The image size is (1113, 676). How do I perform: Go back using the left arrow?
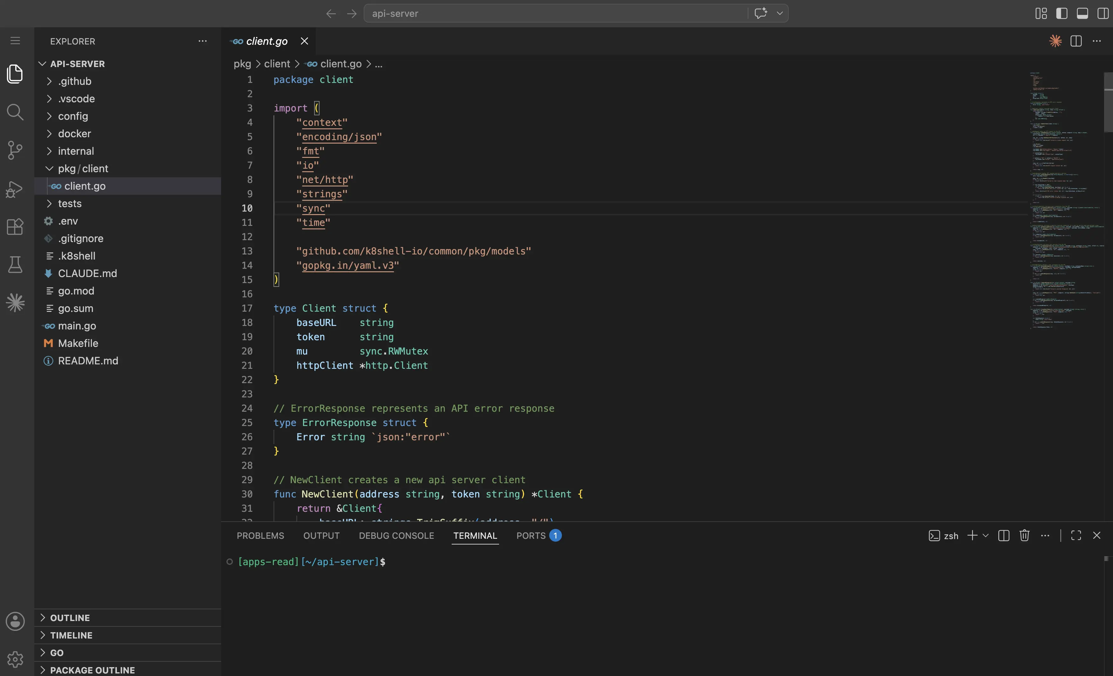(x=331, y=14)
